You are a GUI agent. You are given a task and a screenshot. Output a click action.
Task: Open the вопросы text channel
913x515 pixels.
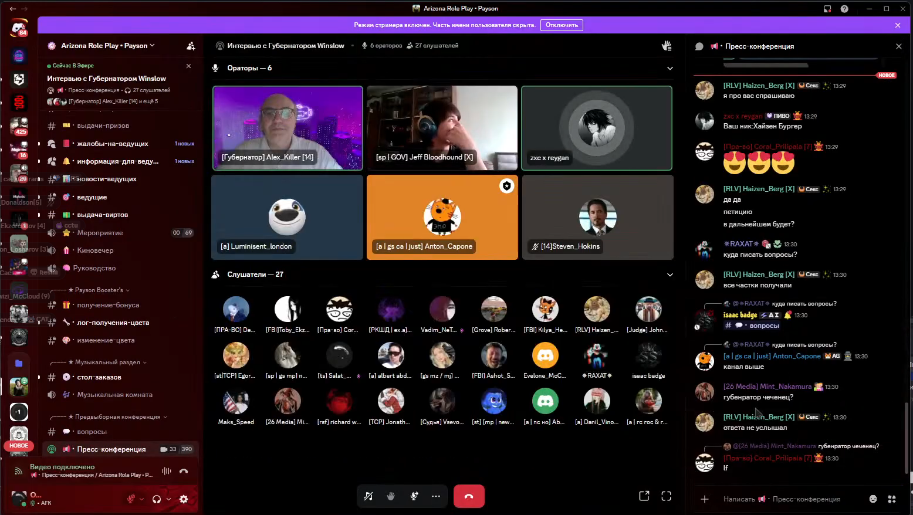tap(92, 432)
